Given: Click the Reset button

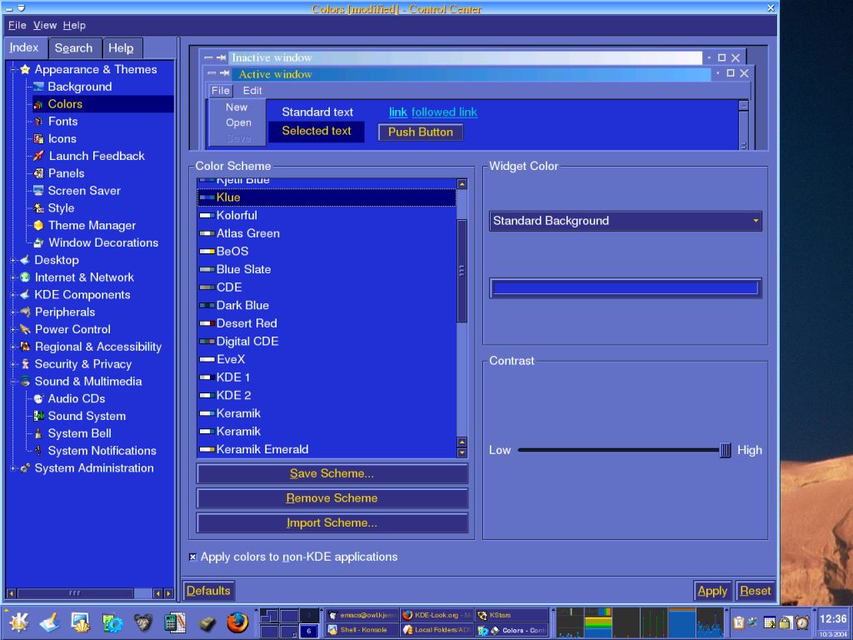Looking at the screenshot, I should click(755, 591).
